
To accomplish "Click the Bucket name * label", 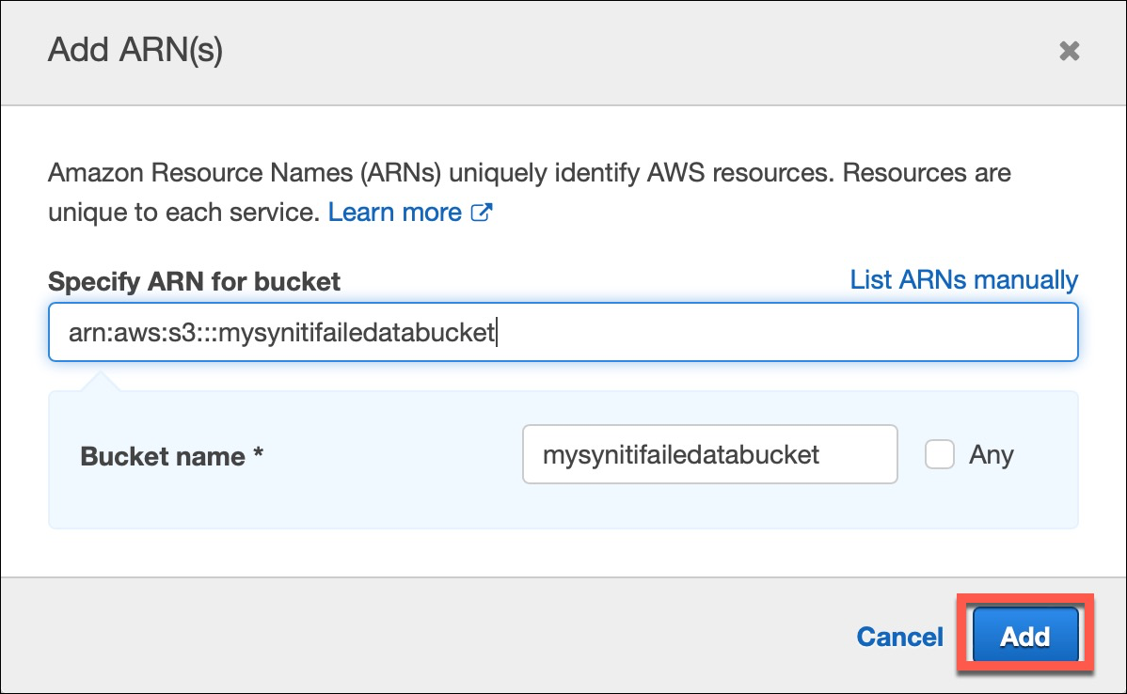I will point(171,456).
